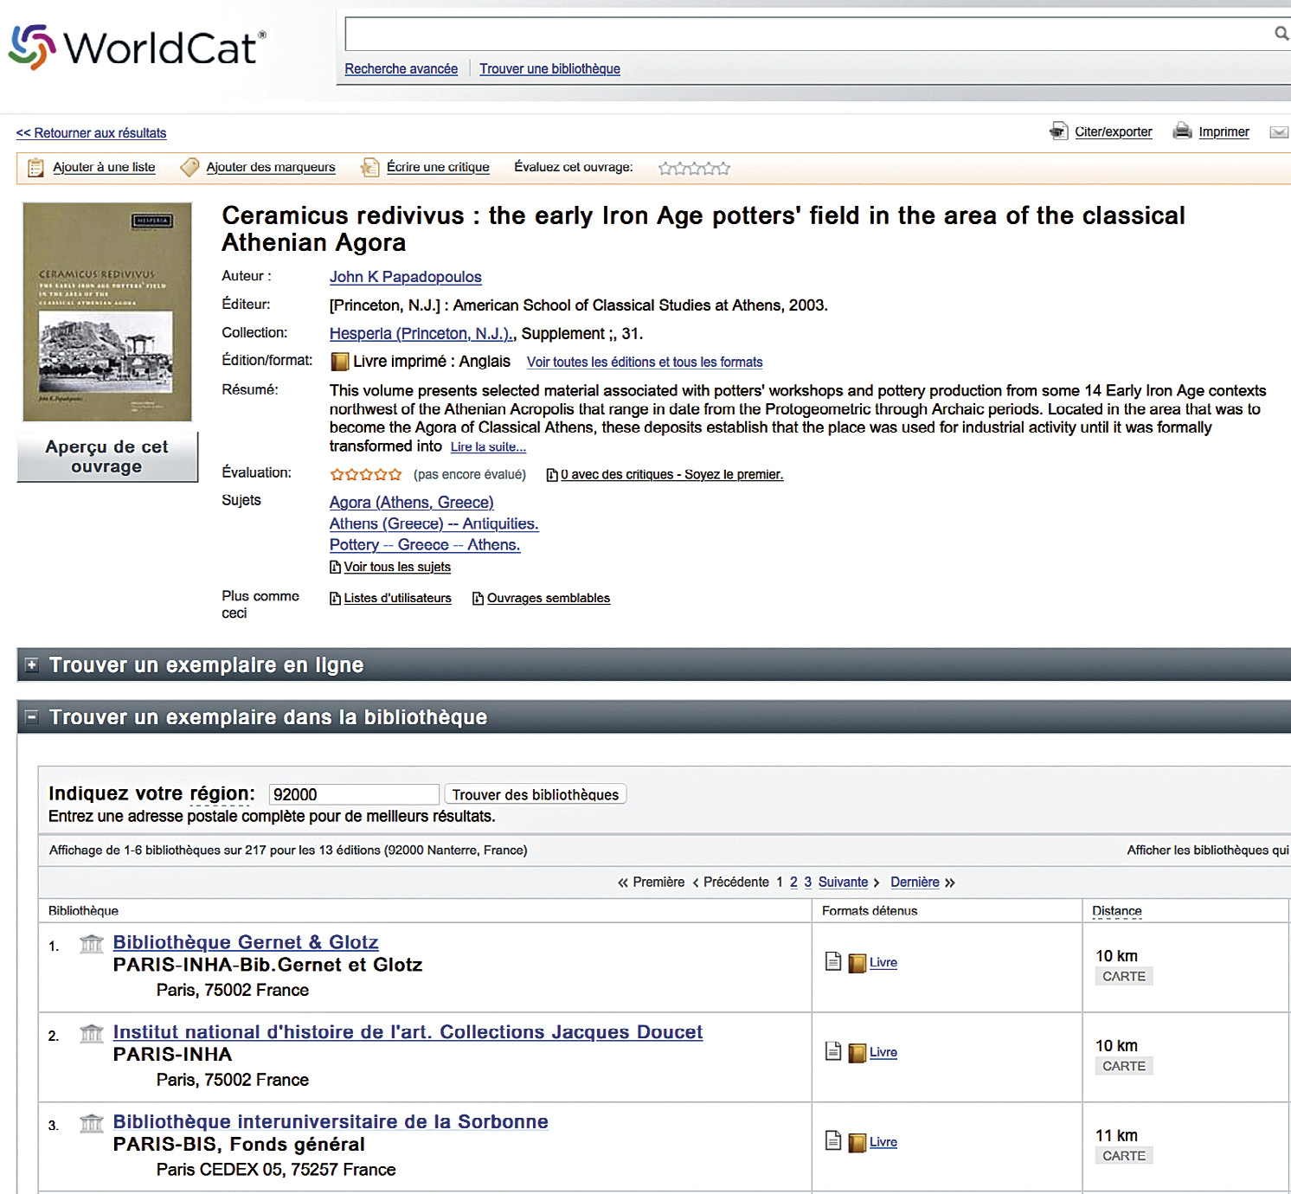Click the Ceramicus redivivus book cover thumbnail
This screenshot has height=1194, width=1291.
coord(107,312)
